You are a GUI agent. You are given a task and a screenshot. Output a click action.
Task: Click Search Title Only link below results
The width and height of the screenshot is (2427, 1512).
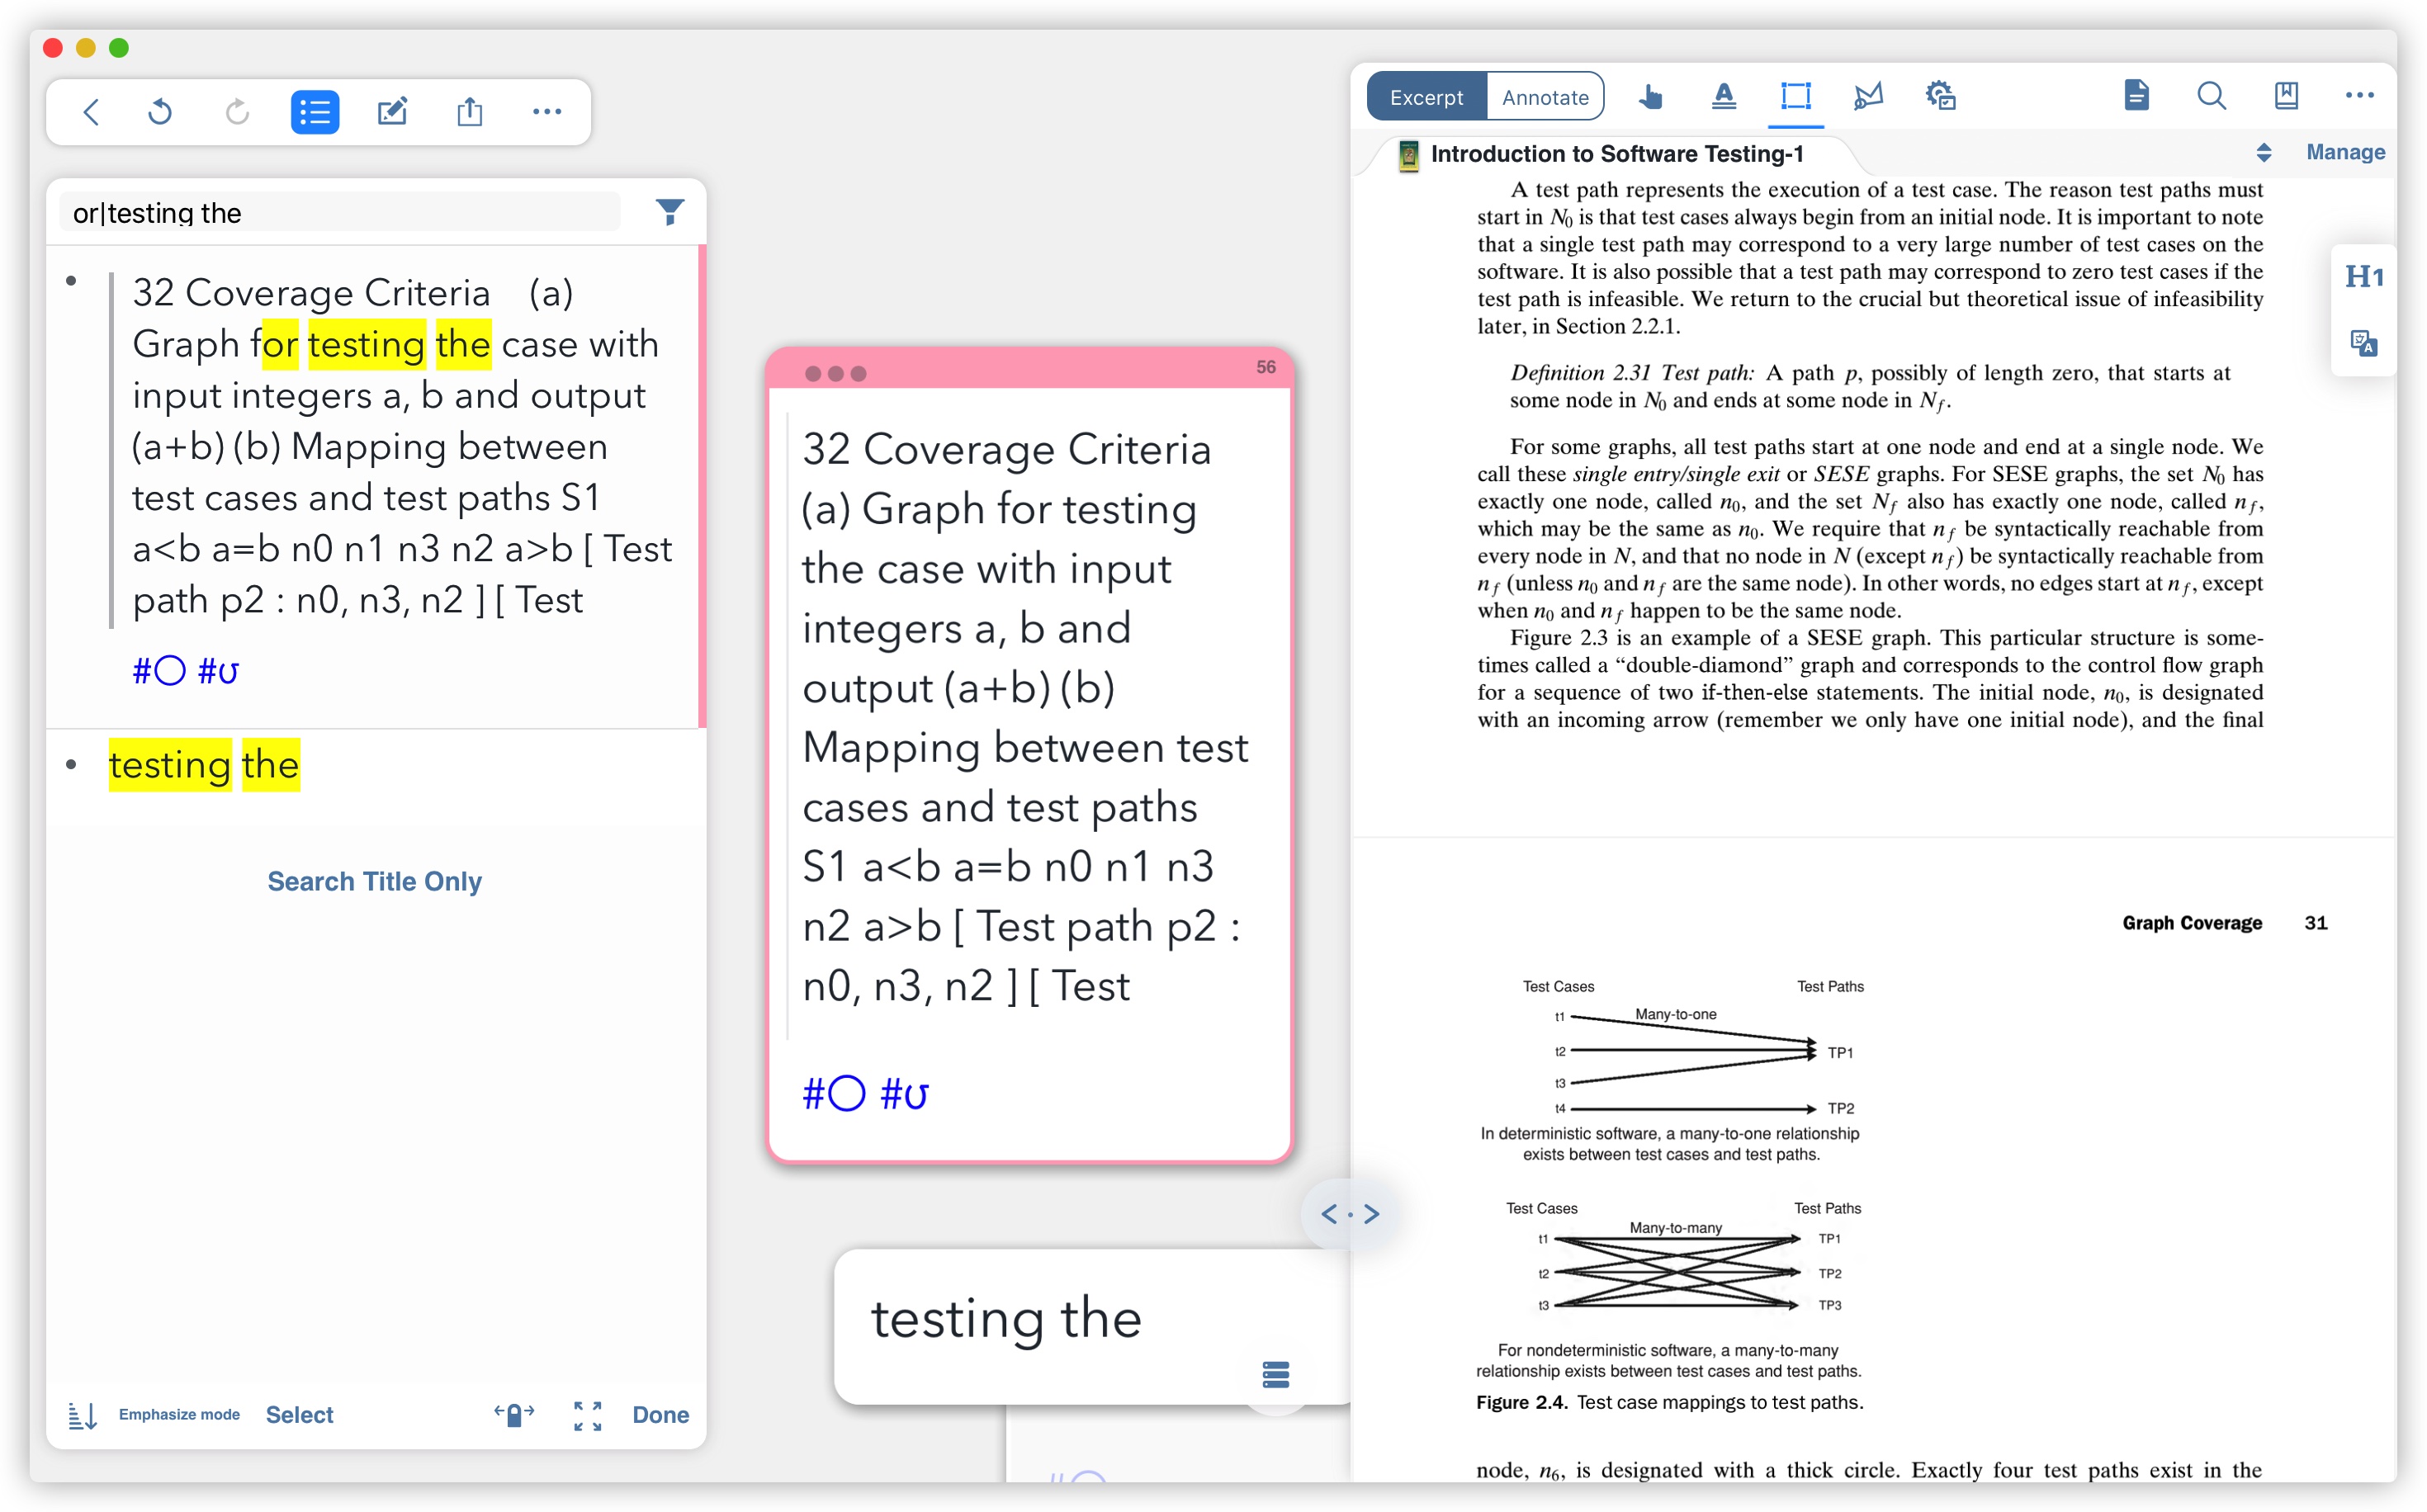(376, 880)
